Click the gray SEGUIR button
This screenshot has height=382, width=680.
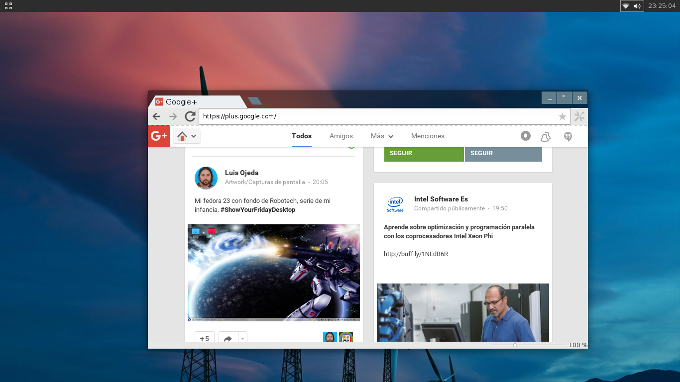point(503,153)
